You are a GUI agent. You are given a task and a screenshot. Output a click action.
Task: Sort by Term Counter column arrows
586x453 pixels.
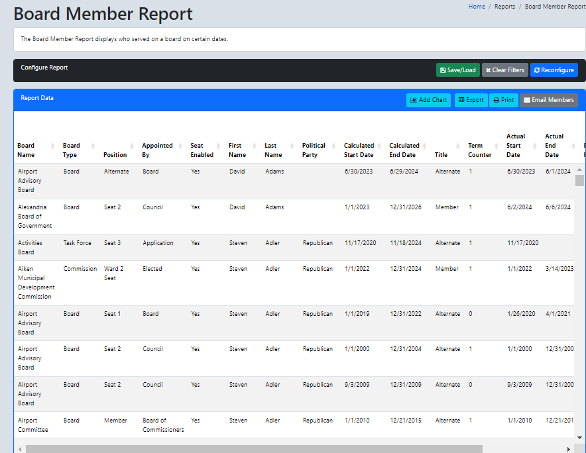[497, 146]
